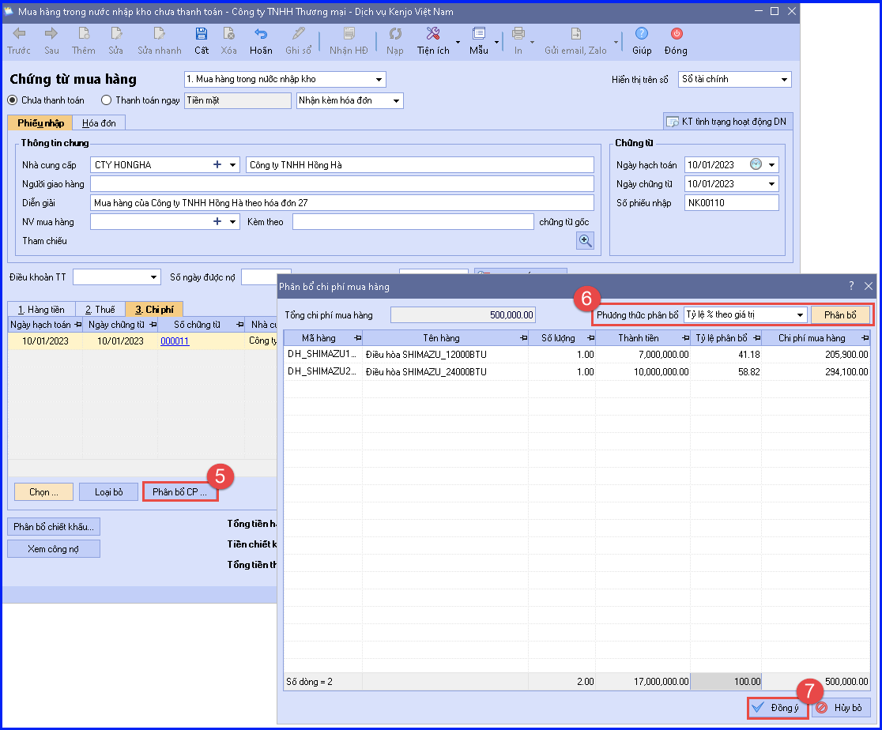
Task: Click the Sửa edit icon
Action: 116,34
